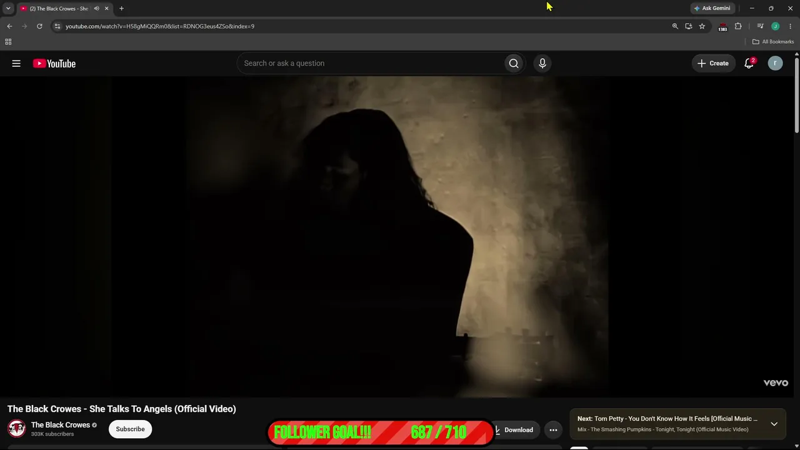View site information for youtube.com
This screenshot has height=450, width=800.
coord(57,26)
